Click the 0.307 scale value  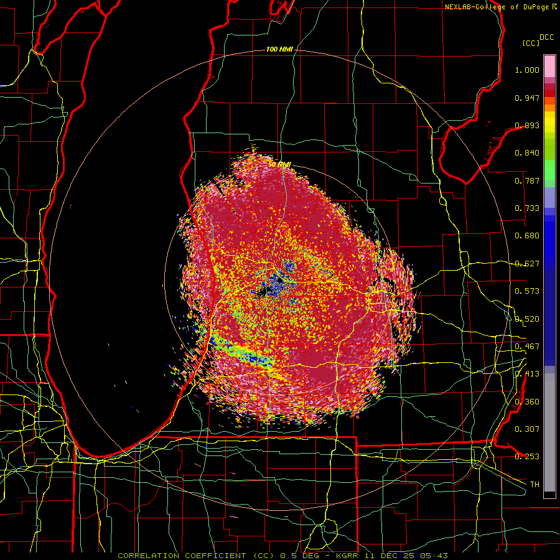point(527,429)
